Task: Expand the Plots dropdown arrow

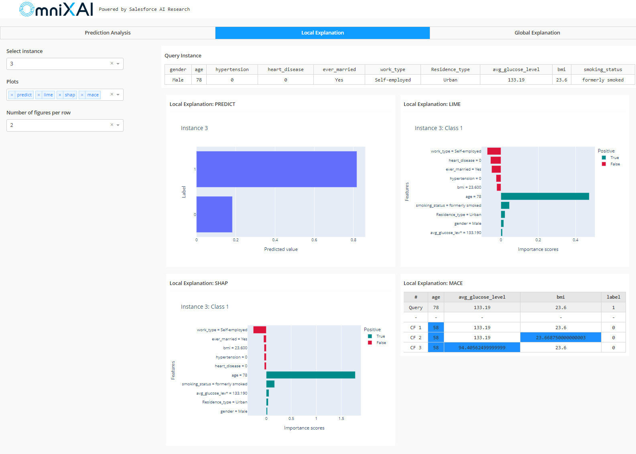Action: click(x=118, y=95)
